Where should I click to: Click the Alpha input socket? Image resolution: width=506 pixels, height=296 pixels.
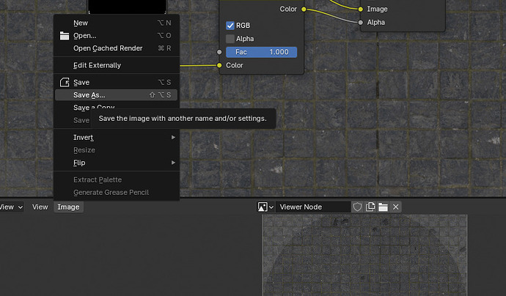[x=361, y=22]
